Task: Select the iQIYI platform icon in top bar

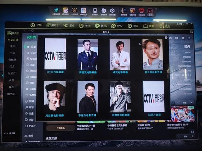Action: [x=53, y=25]
